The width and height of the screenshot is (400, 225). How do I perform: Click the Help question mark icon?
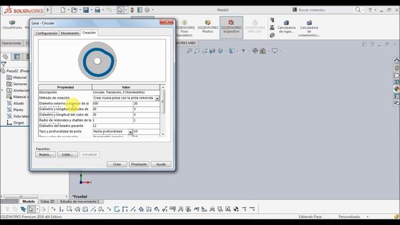tap(370, 10)
